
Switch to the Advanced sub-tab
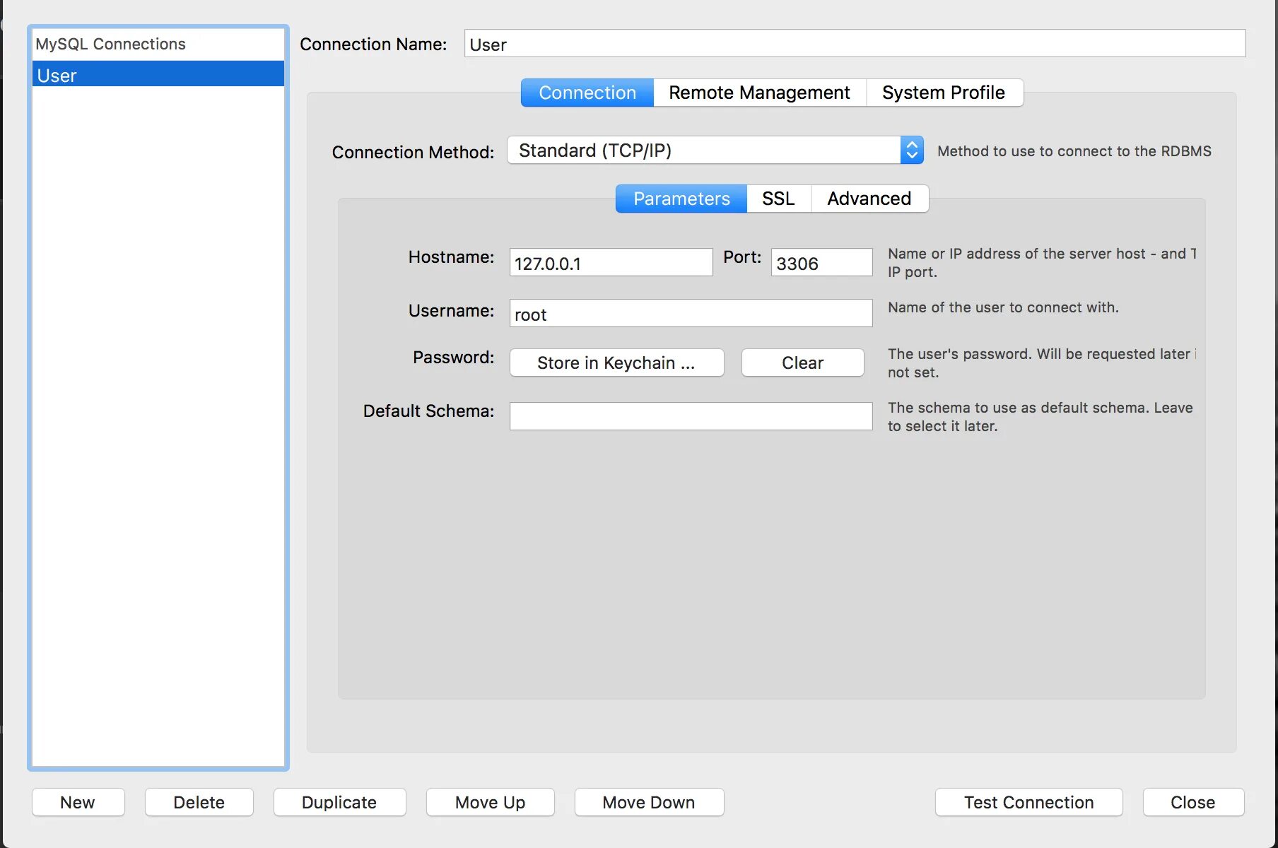coord(869,199)
